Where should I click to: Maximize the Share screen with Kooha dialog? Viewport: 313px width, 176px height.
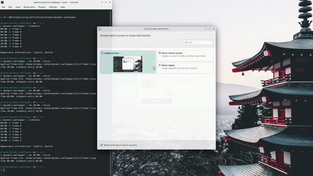click(210, 29)
